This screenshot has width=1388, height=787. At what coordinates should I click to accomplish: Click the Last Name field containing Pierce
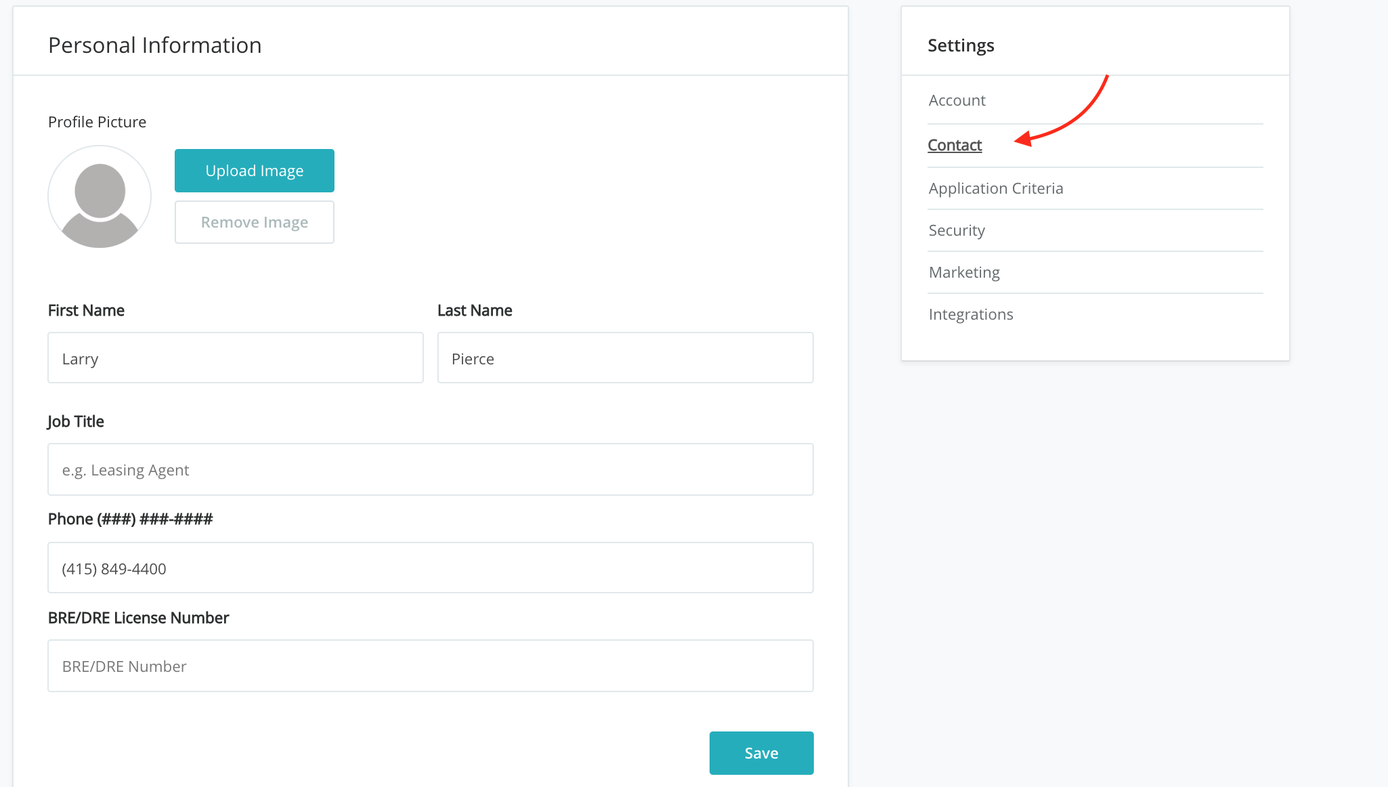point(624,358)
